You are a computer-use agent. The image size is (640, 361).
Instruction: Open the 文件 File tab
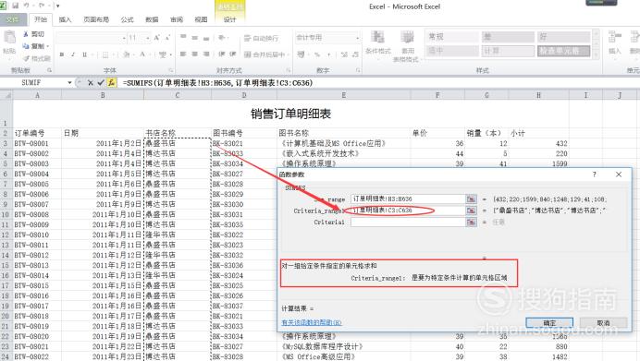[x=14, y=19]
